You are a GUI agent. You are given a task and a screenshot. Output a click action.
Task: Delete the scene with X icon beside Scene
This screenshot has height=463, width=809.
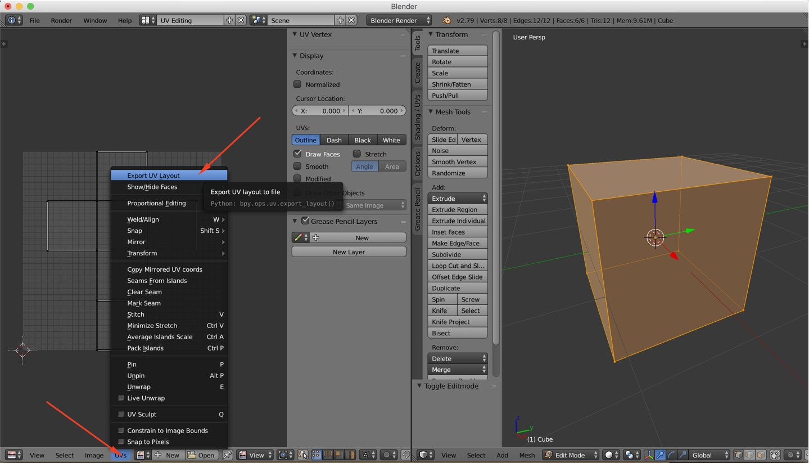click(352, 20)
